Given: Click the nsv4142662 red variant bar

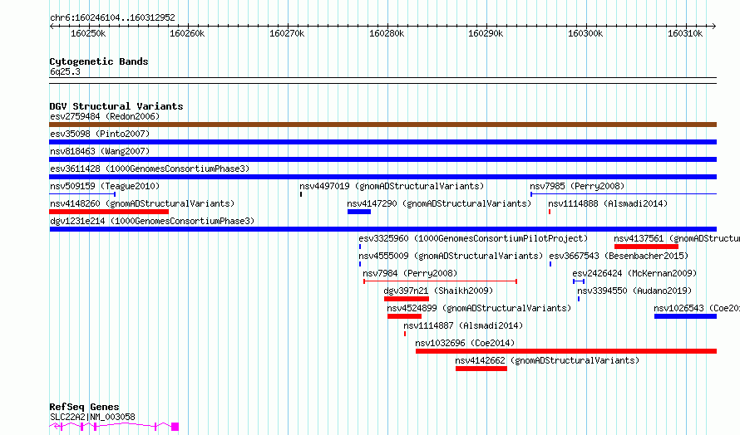Looking at the screenshot, I should click(481, 369).
